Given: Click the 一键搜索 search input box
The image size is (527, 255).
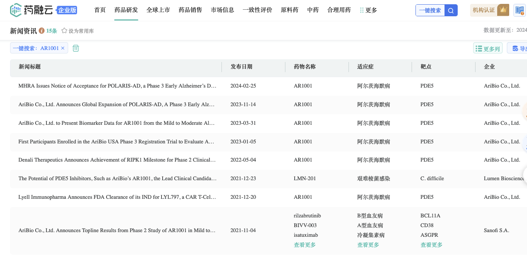Looking at the screenshot, I should point(430,10).
